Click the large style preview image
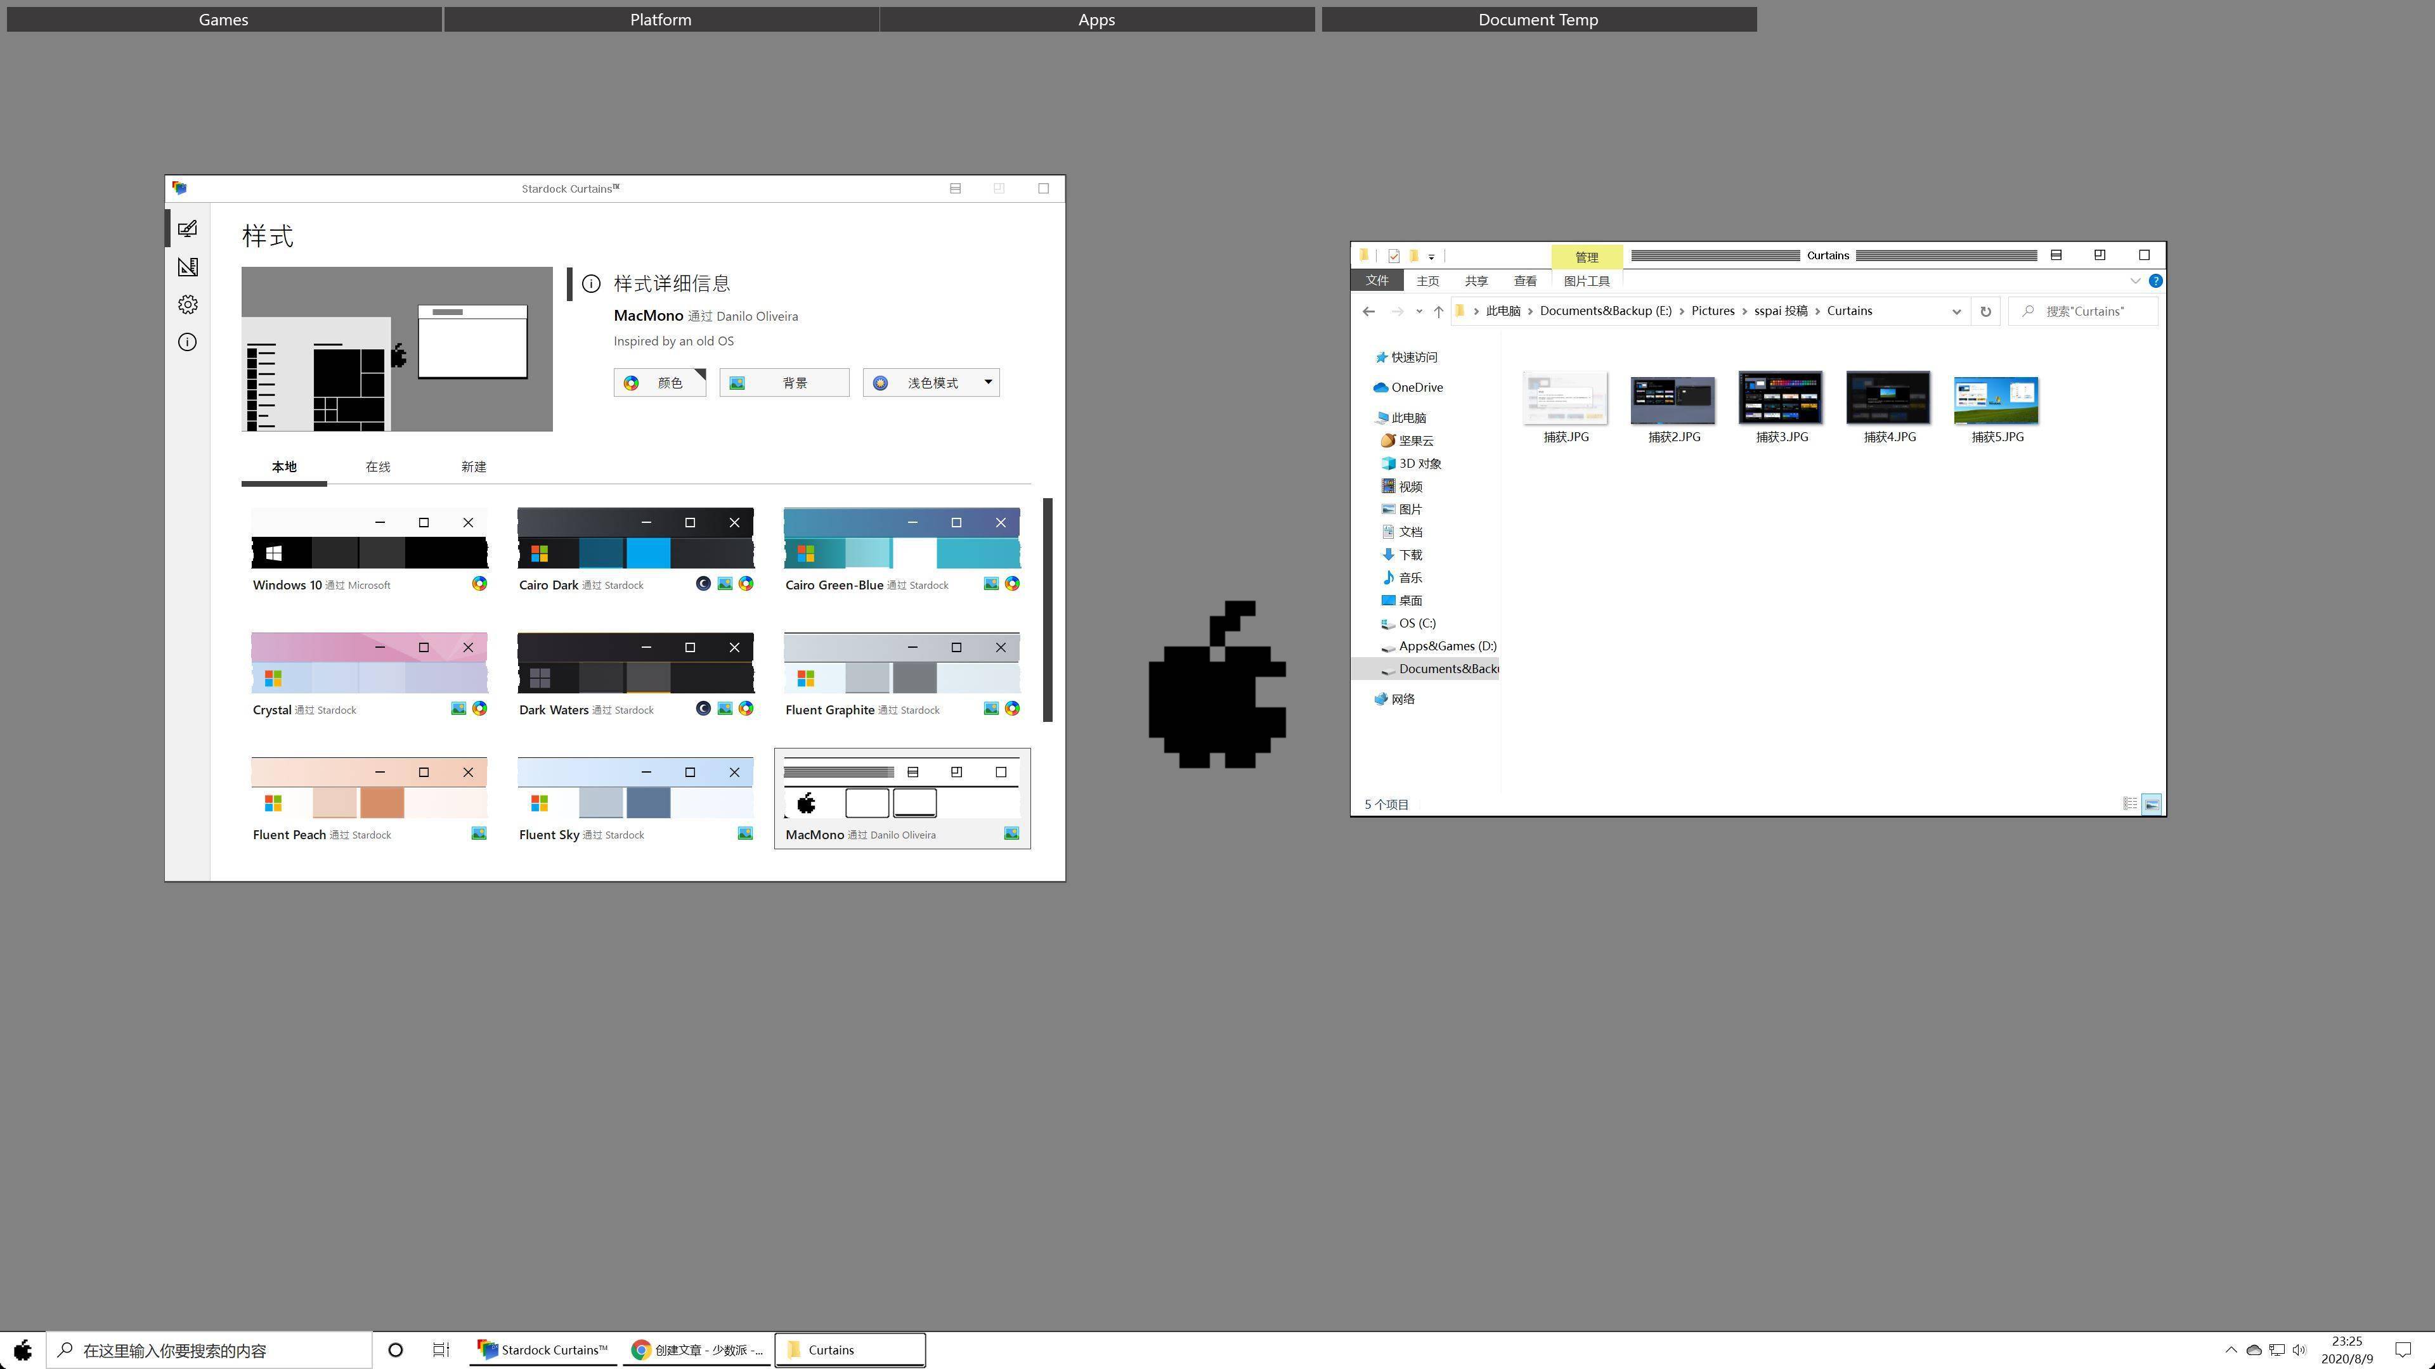Screen dimensions: 2435x1369 (x=397, y=350)
